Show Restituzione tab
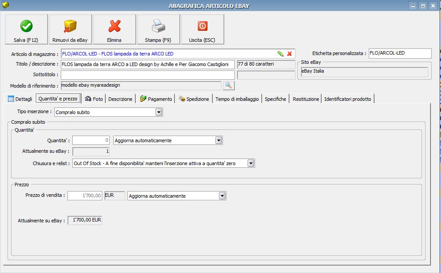 coord(306,99)
